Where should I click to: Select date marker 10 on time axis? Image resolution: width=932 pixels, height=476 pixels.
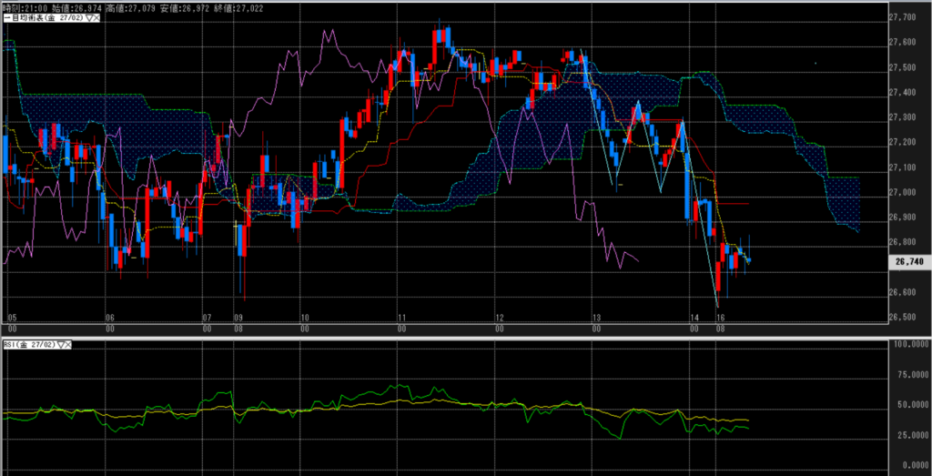(x=305, y=317)
